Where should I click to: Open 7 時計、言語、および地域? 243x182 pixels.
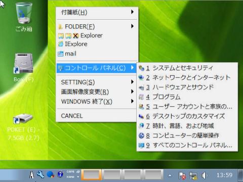(x=187, y=126)
